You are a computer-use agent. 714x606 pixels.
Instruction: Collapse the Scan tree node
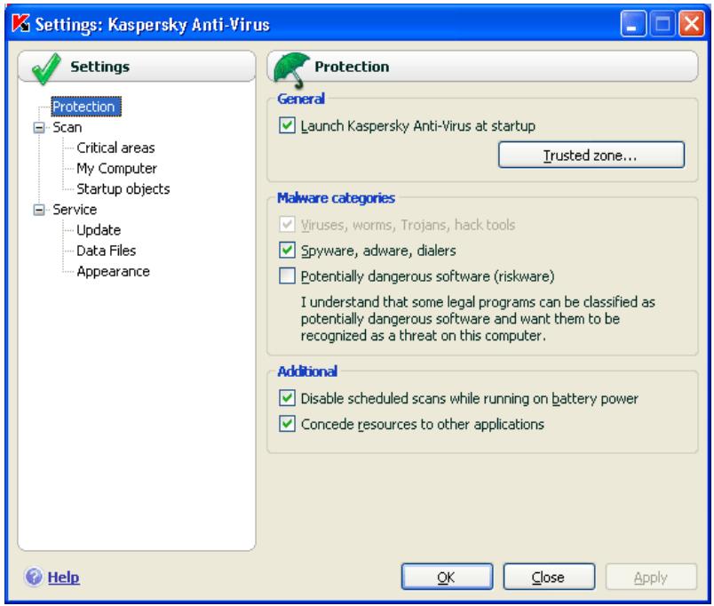point(40,127)
